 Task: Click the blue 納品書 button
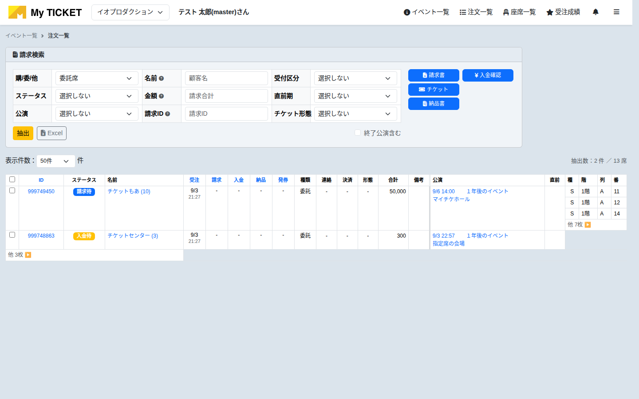point(434,104)
